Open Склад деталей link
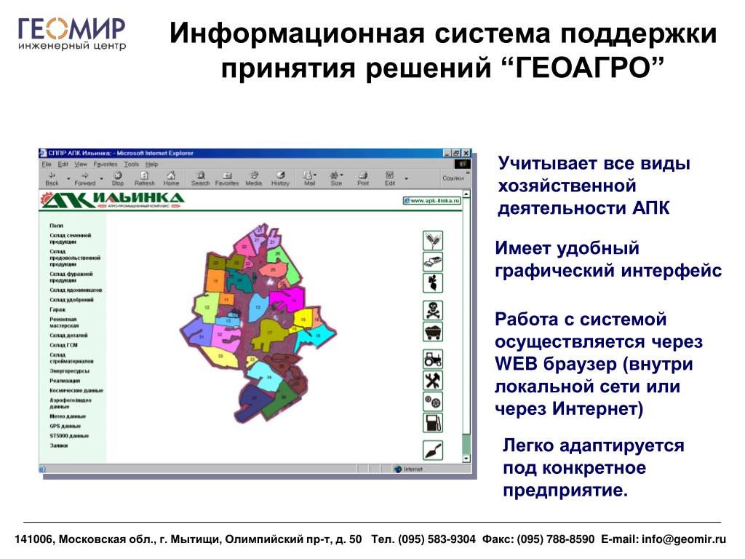 pos(68,335)
